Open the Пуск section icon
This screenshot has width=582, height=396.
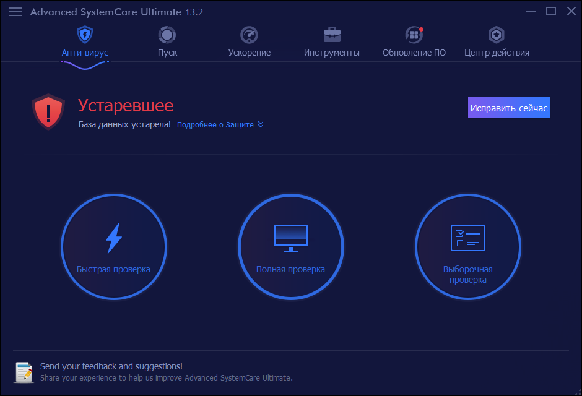167,35
